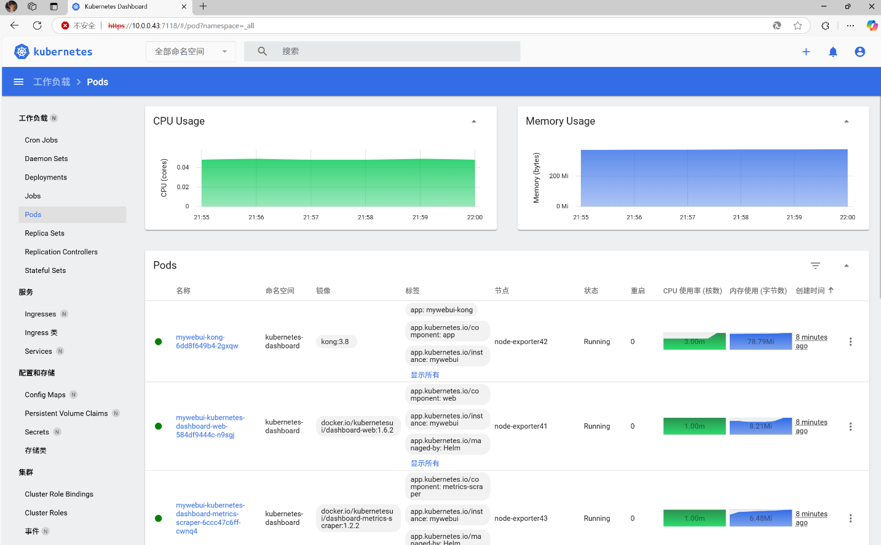Open the Copilot icon in browser
The width and height of the screenshot is (881, 545).
(872, 26)
